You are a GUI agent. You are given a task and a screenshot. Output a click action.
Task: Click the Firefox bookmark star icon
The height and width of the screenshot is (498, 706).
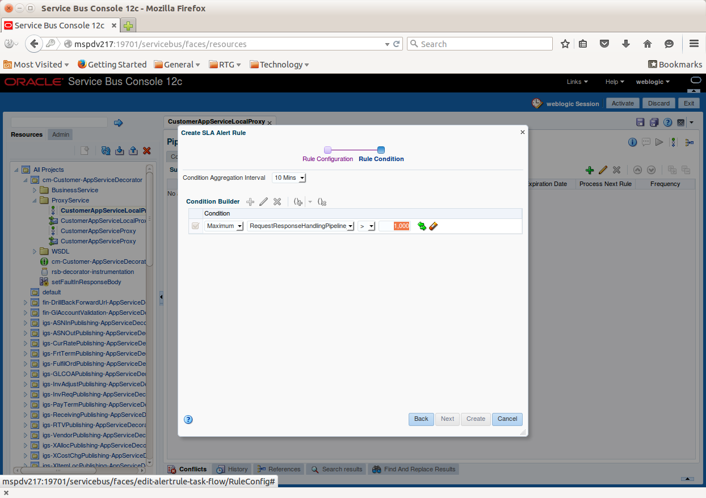pyautogui.click(x=565, y=44)
